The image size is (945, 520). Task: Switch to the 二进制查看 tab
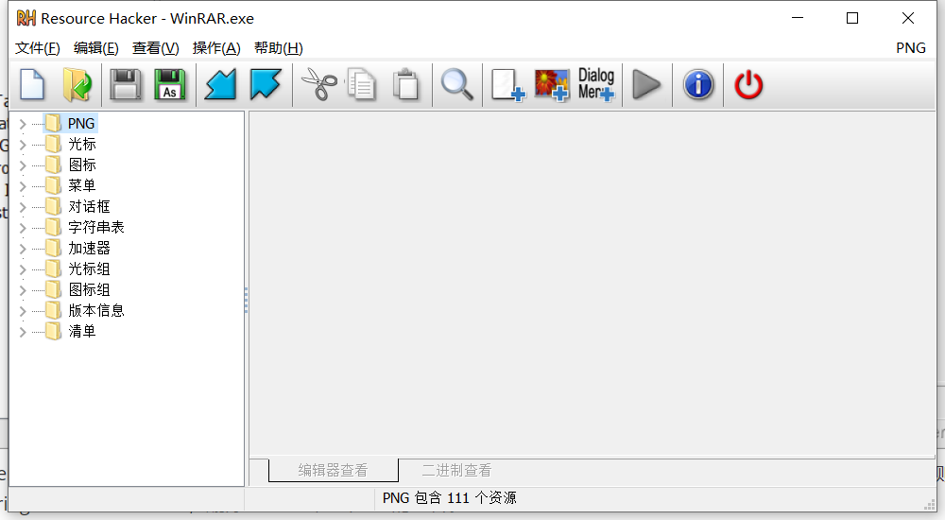click(456, 470)
